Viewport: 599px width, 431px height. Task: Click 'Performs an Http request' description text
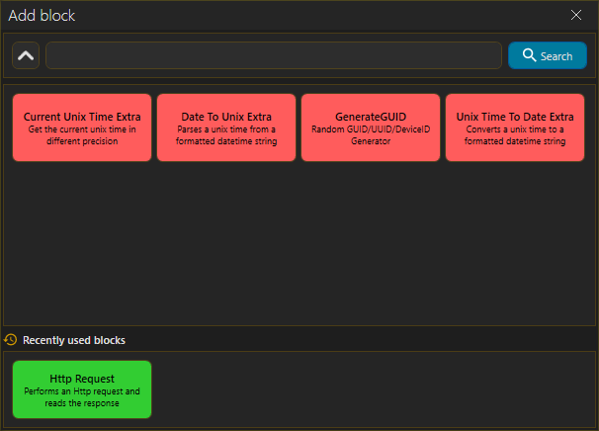coord(82,397)
